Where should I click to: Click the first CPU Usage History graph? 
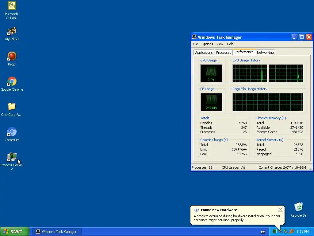click(250, 73)
